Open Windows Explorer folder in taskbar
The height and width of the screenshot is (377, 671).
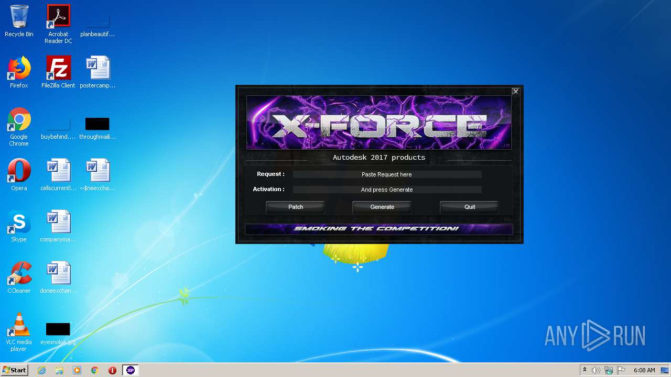(x=59, y=370)
